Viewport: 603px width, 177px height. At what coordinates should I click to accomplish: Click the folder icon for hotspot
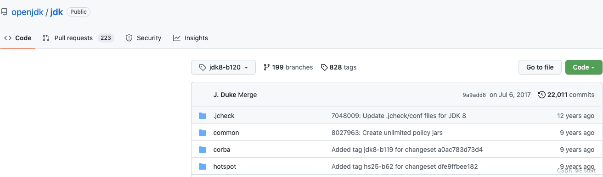click(x=203, y=166)
